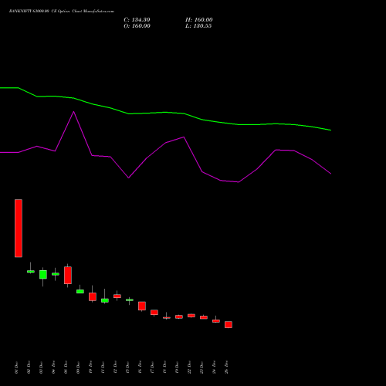Select the red candle for 12 Dec
The height and width of the screenshot is (386, 386).
pyautogui.click(x=117, y=296)
